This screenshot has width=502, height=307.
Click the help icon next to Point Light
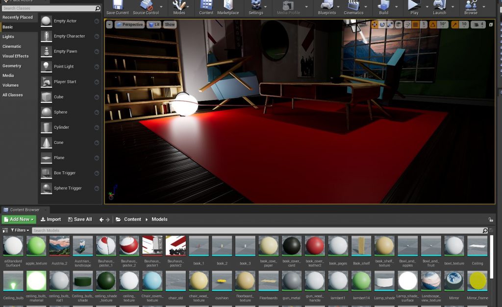click(x=97, y=67)
